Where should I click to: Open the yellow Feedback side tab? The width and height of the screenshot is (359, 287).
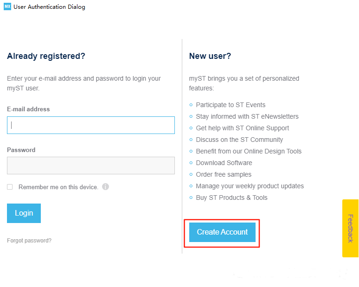(x=350, y=228)
